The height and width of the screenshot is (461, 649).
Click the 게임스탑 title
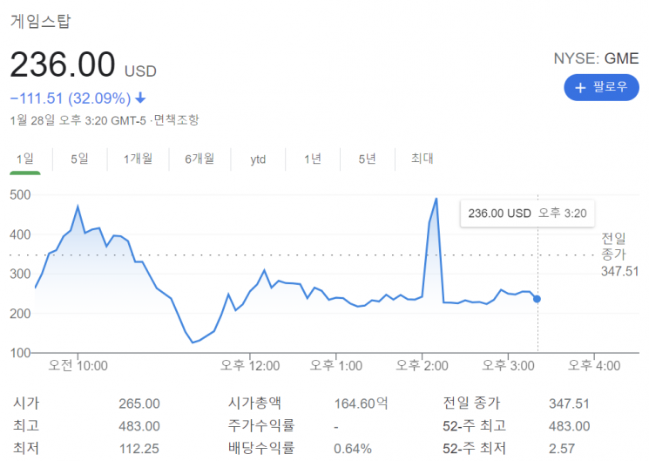41,21
